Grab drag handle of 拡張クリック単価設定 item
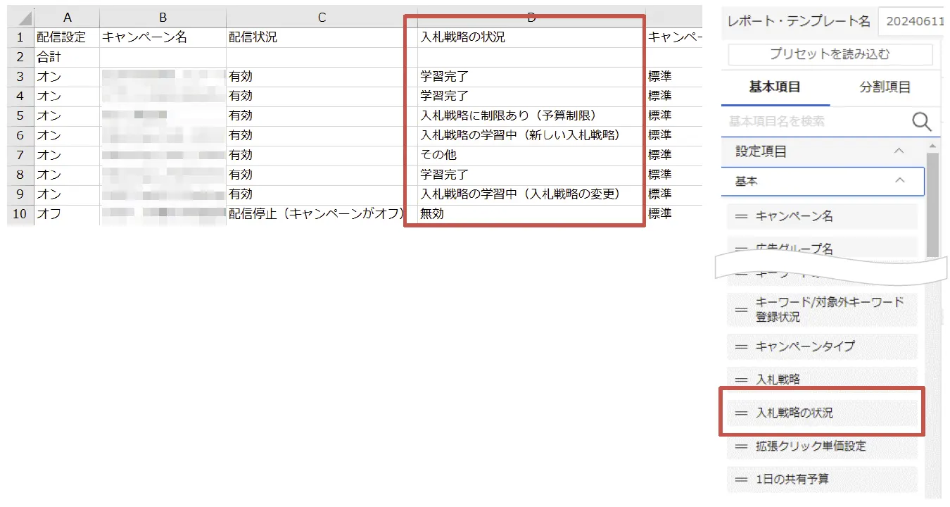950x507 pixels. (x=741, y=446)
